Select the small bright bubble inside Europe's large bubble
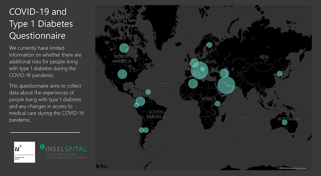Screen dimensions: 321x176 [x=203, y=69]
